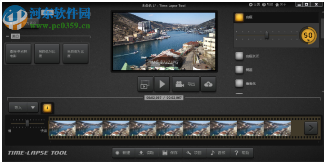The width and height of the screenshot is (324, 162).
Task: Apply the 黑白低对比度 preset
Action: [47, 53]
